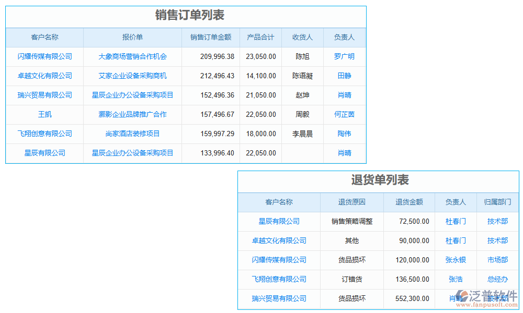
Task: Open quotation 艾家企业设备采购商机
Action: (x=132, y=76)
